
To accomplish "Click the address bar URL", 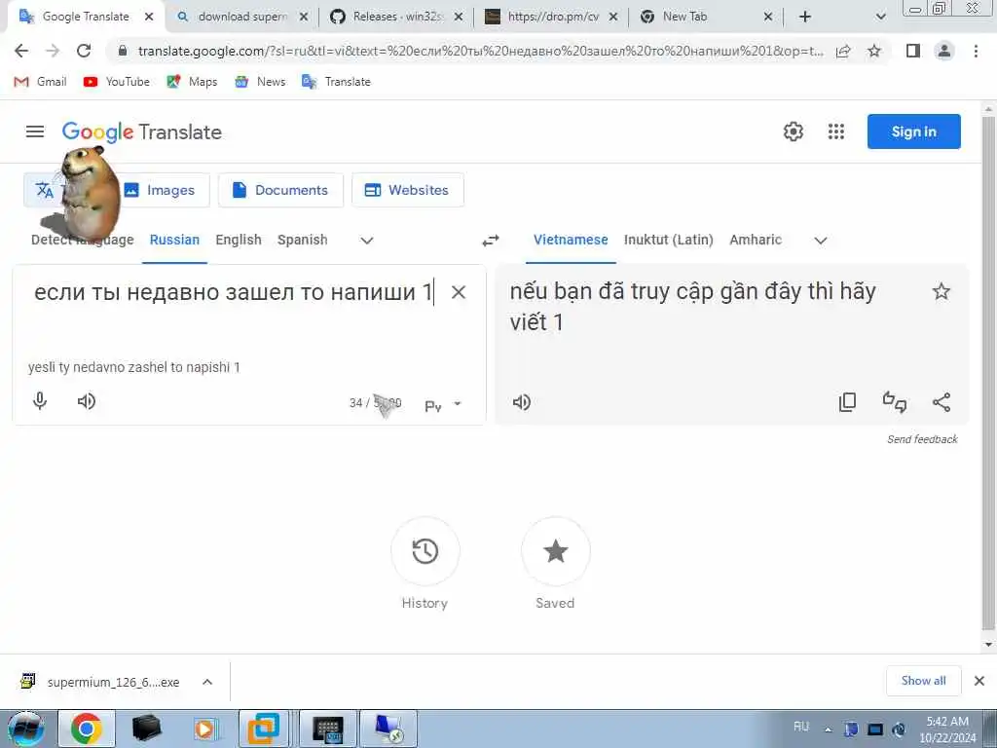I will point(480,51).
